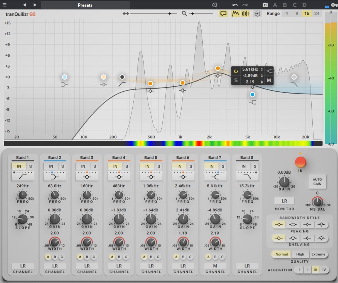This screenshot has height=283, width=338.
Task: Select the A slot in the top bar
Action: (275, 5)
